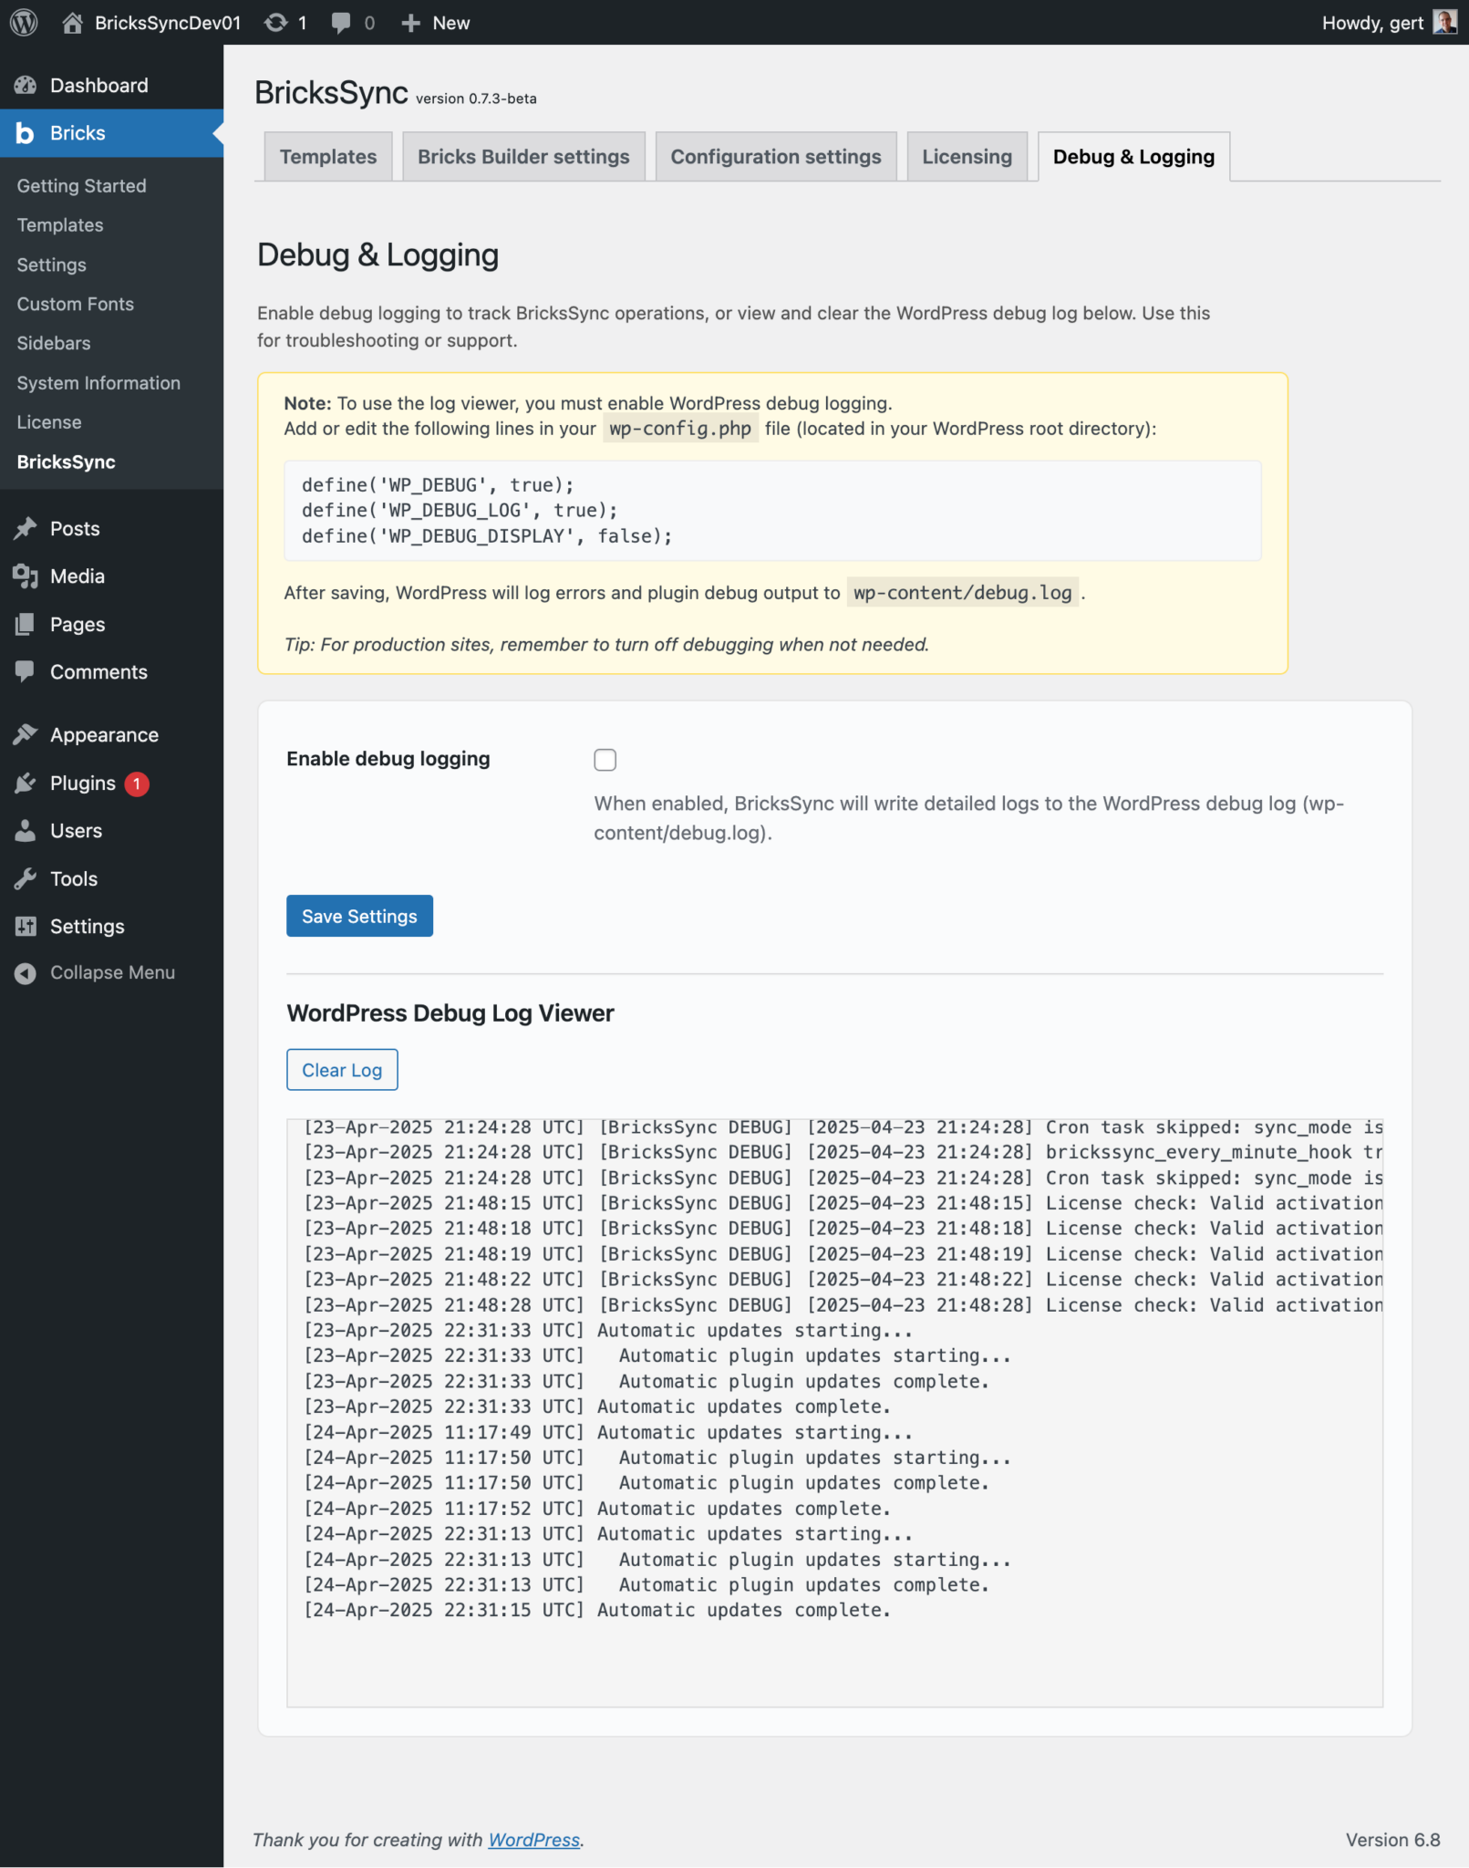Clear the debug log
Image resolution: width=1469 pixels, height=1868 pixels.
pyautogui.click(x=341, y=1069)
